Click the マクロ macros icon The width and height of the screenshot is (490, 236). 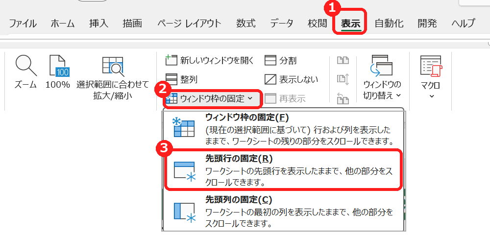point(432,67)
